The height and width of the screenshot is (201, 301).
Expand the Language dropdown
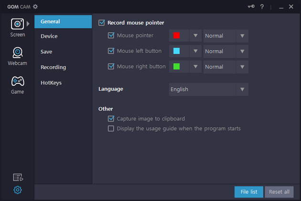pyautogui.click(x=242, y=90)
